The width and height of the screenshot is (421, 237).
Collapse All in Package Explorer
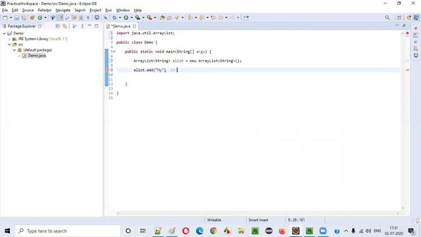57,26
